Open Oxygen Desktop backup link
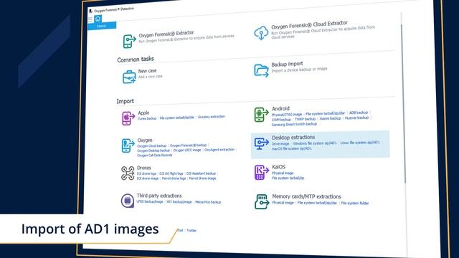 (x=153, y=150)
